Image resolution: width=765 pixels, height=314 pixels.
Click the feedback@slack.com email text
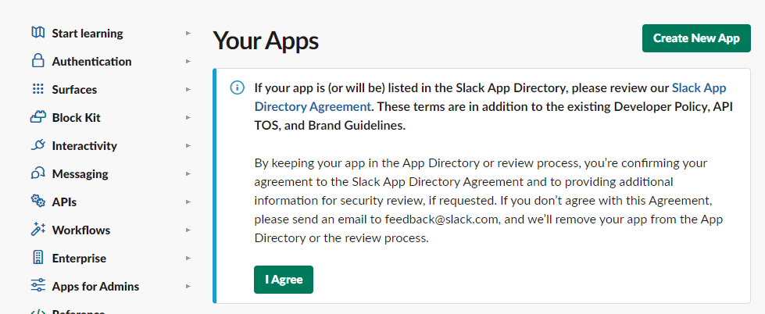click(442, 219)
